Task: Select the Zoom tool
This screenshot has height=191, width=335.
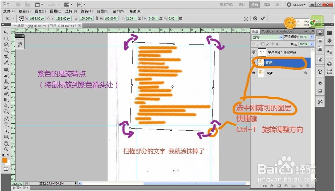Action: click(6, 149)
